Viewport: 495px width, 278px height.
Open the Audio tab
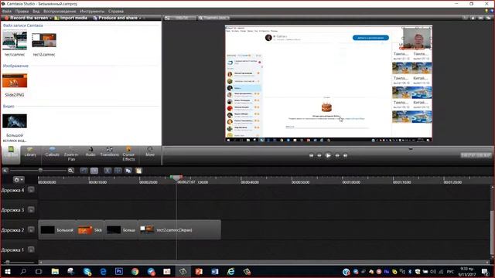pyautogui.click(x=90, y=152)
